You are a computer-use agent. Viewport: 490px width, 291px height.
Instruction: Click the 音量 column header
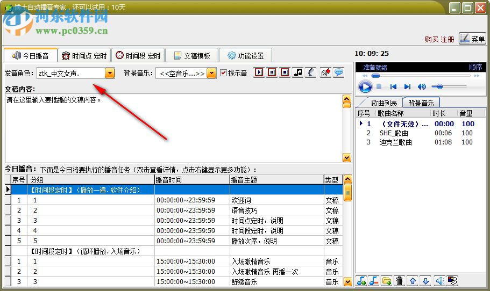pos(470,113)
